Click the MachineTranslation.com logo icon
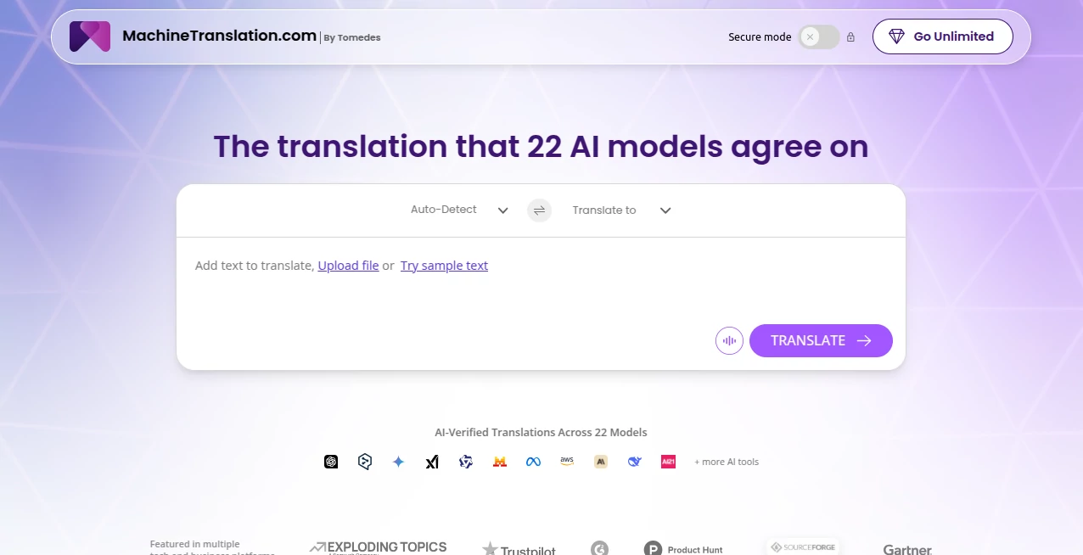This screenshot has width=1083, height=555. click(x=90, y=36)
